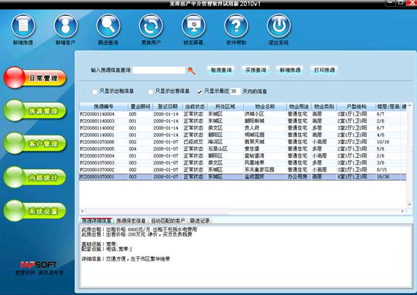Image resolution: width=417 pixels, height=295 pixels.
Task: Click the table's horizontal scrollbar thumb
Action: pos(157,211)
